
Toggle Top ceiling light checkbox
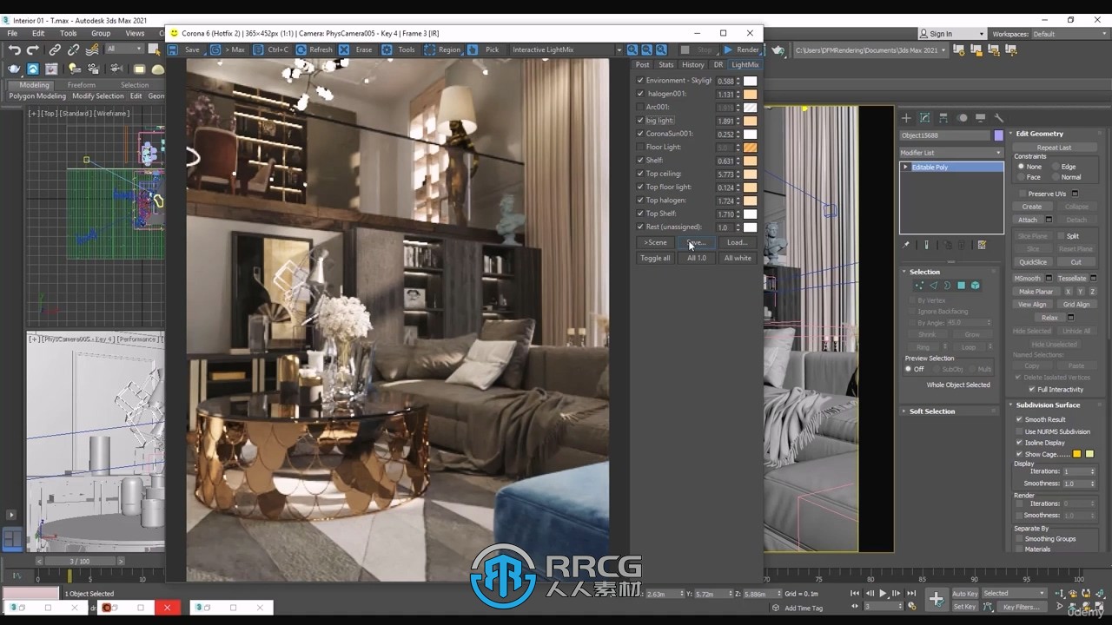(640, 174)
